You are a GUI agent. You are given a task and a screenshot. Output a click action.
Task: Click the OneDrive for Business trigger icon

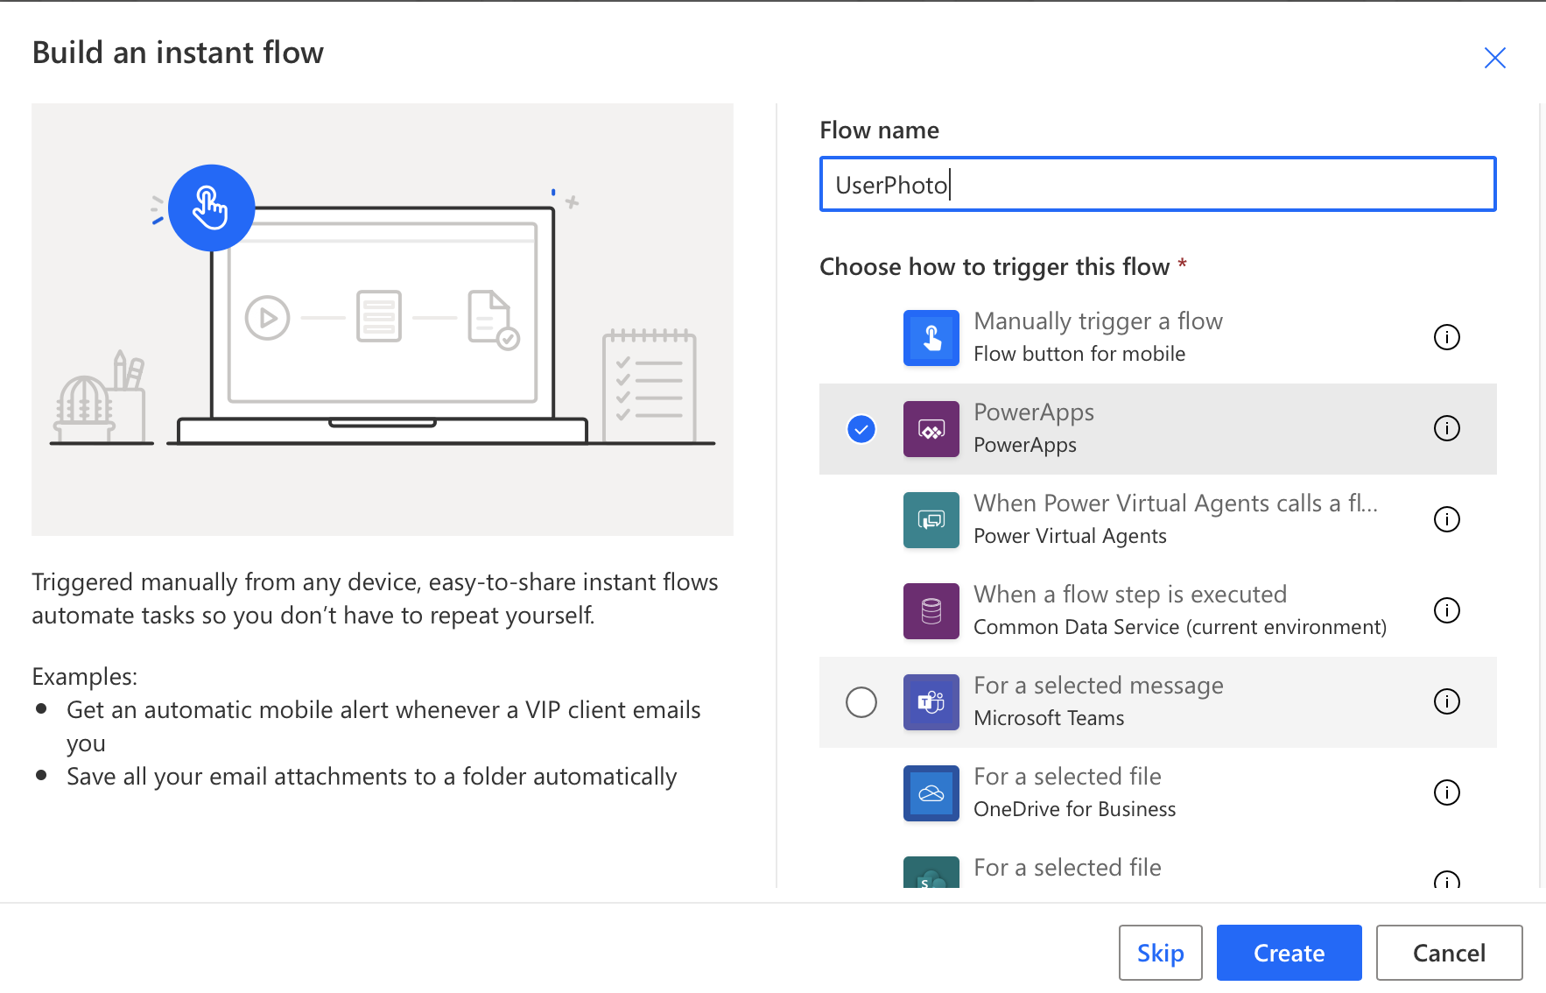coord(931,793)
